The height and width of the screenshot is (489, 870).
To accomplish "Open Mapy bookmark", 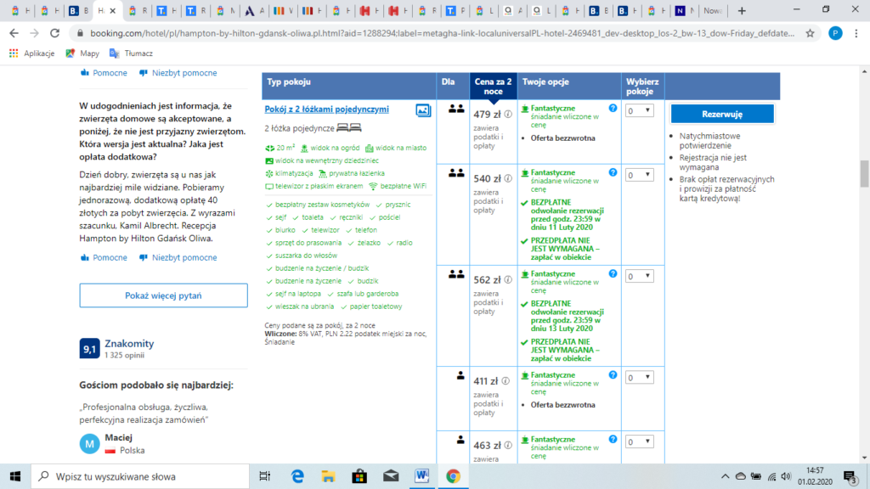I will coord(82,53).
